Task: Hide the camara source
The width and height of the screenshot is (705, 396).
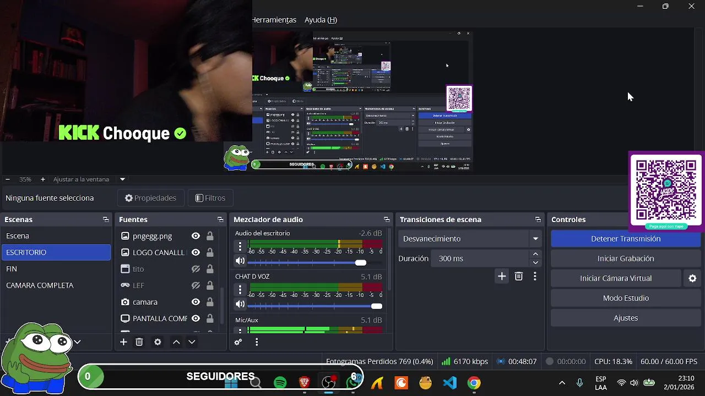Action: click(x=196, y=302)
